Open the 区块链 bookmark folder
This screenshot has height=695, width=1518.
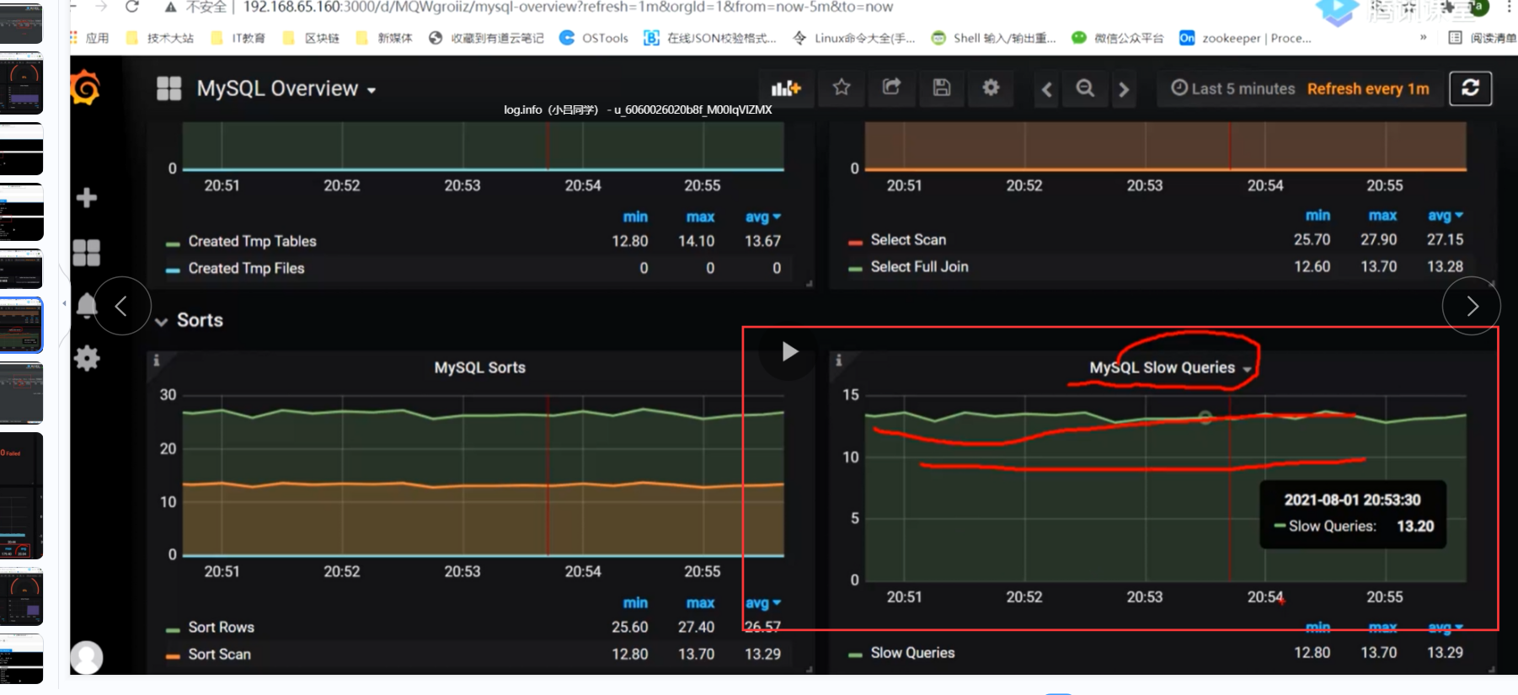[312, 38]
